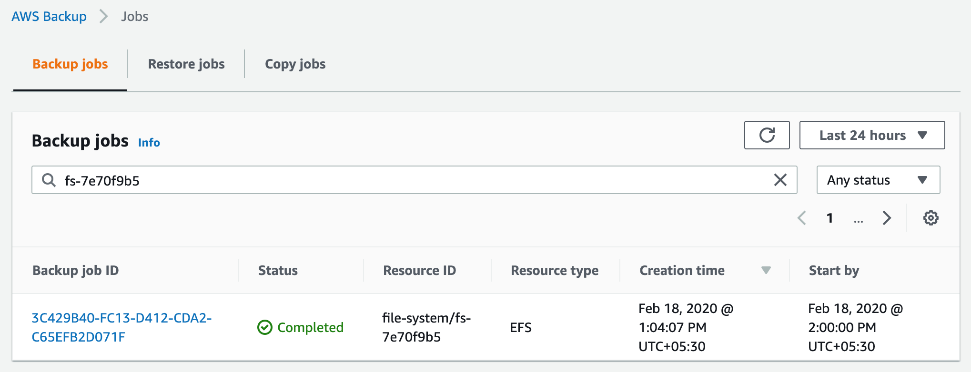Clear the fs-7e70f9b5 search filter
971x372 pixels.
(x=780, y=180)
